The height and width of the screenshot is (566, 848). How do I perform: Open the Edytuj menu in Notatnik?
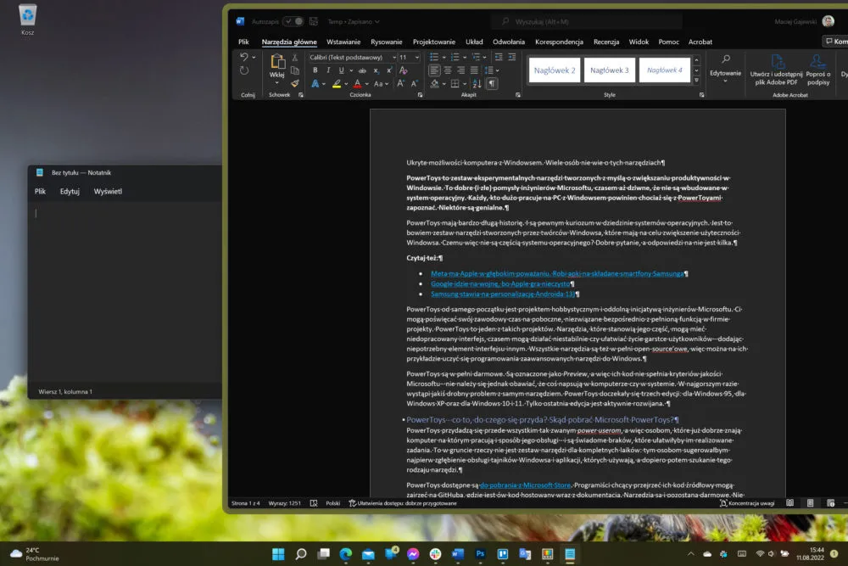[70, 191]
